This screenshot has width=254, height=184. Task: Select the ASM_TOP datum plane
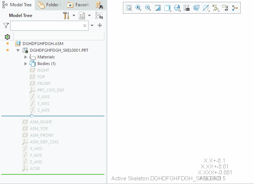[39, 129]
